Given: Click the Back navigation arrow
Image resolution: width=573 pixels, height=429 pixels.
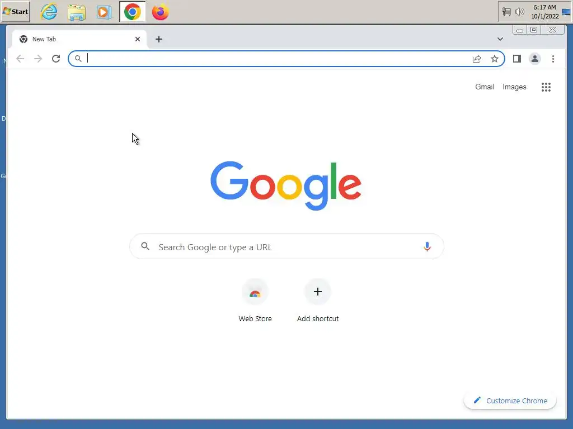Looking at the screenshot, I should pos(20,59).
